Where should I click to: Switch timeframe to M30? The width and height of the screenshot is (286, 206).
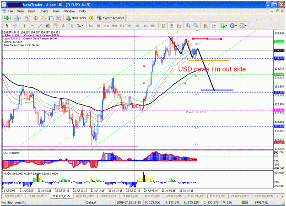tap(114, 26)
